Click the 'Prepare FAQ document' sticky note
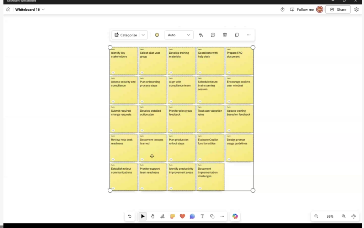Screen dimensions: 364x228 tap(239, 60)
